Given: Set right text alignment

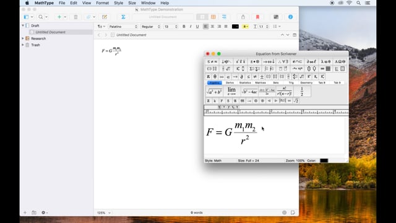Looking at the screenshot, I should click(219, 27).
